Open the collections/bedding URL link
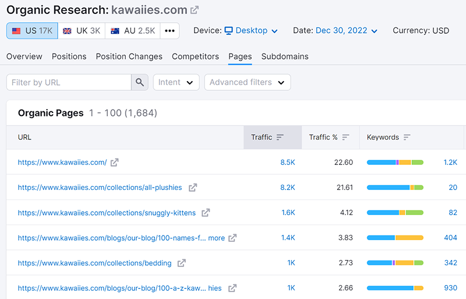This screenshot has height=299, width=466. 94,263
